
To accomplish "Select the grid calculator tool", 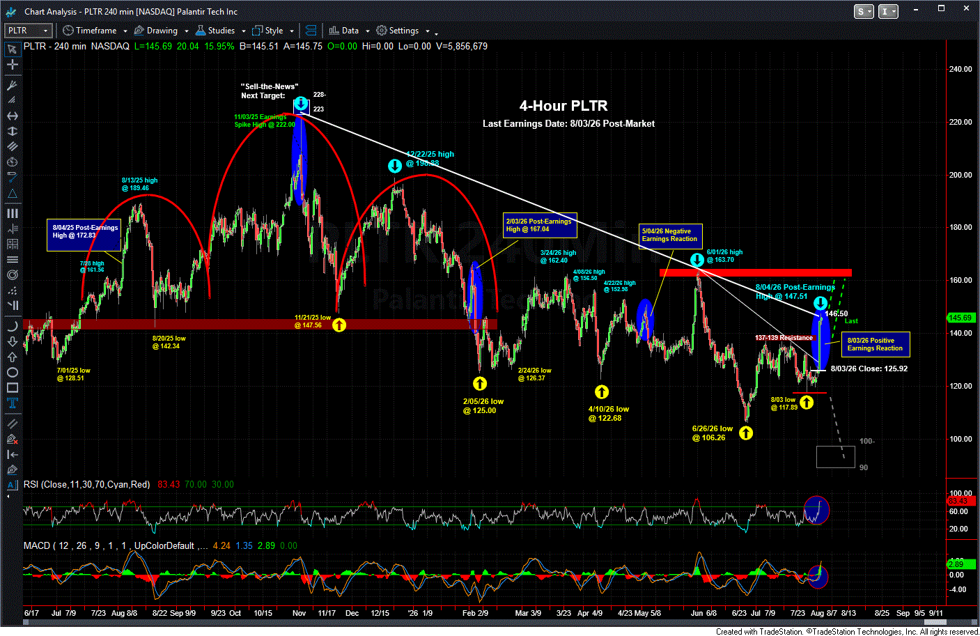I will 12,244.
